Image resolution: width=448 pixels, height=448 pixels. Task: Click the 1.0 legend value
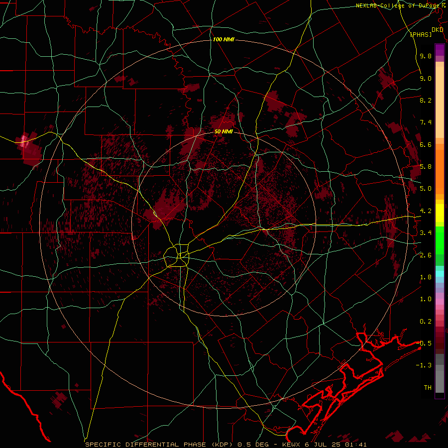[426, 299]
